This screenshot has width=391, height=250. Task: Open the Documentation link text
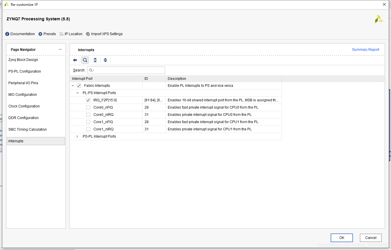(23, 34)
